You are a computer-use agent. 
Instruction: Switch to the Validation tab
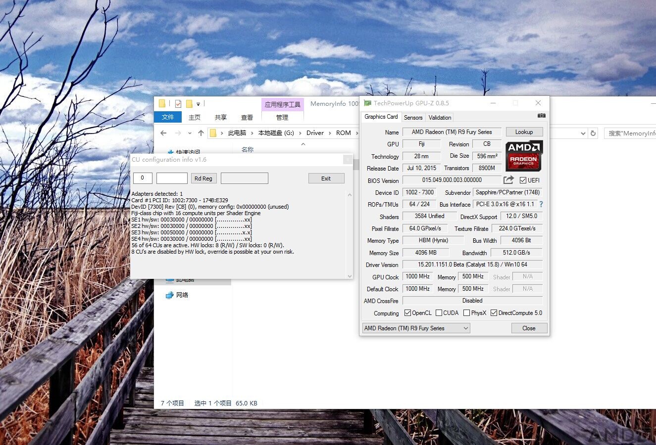point(440,118)
